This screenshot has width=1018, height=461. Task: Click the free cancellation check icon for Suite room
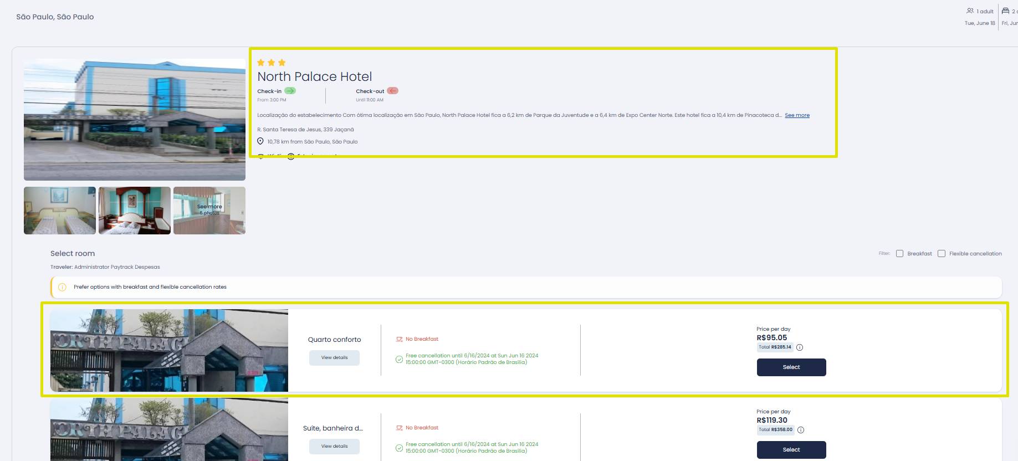coord(399,448)
